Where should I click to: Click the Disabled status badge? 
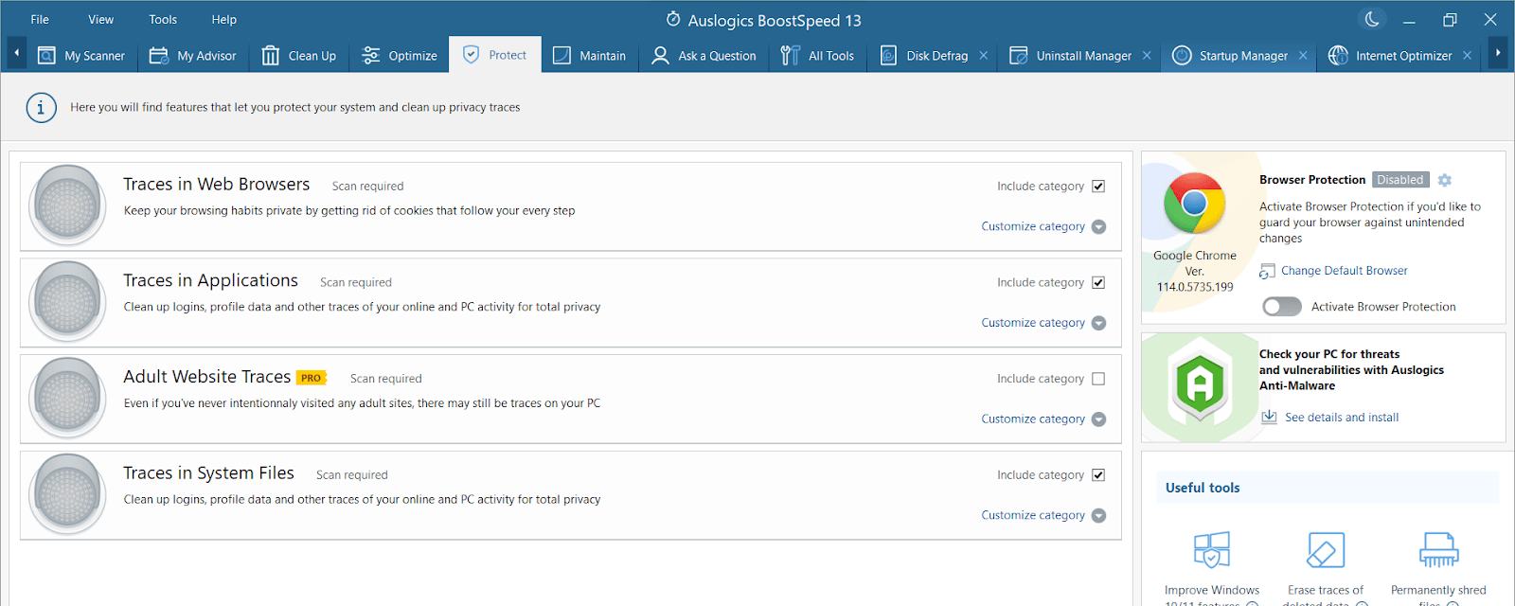[1399, 180]
